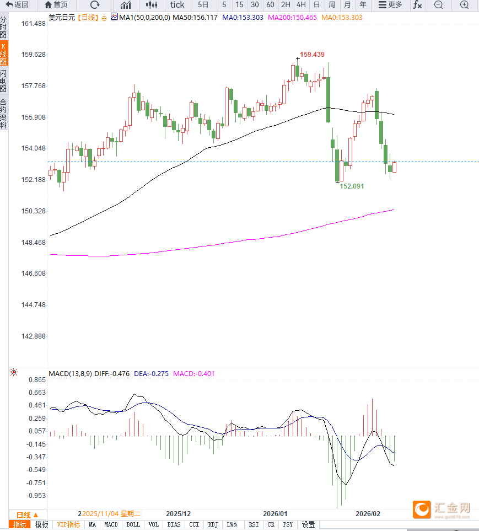Open the 设置 settings tab at bottom
Screen dimensions: 479x531
click(x=308, y=524)
